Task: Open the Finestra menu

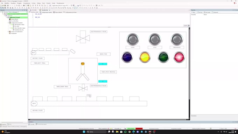Action: (48, 3)
